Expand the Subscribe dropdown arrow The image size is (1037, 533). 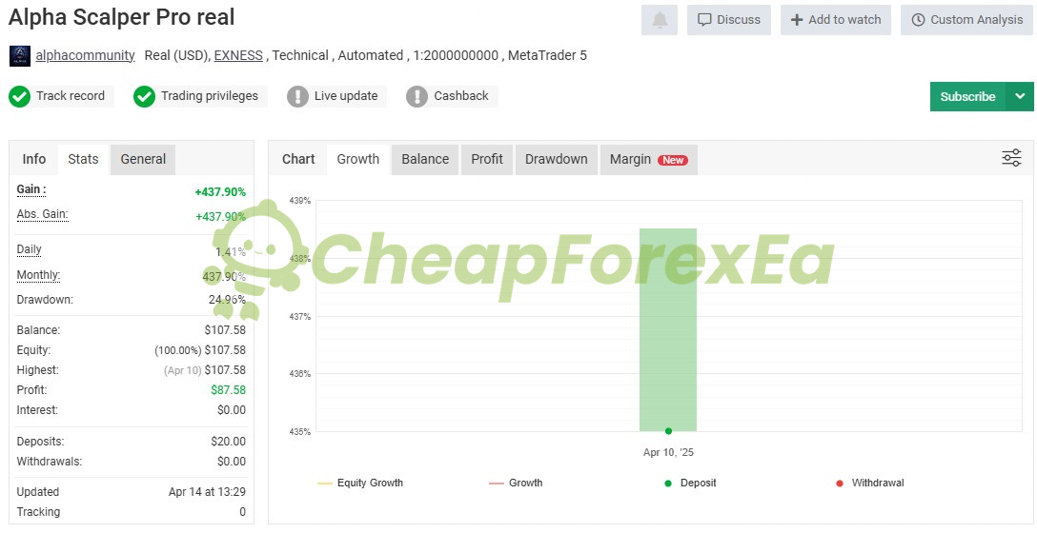tap(1020, 96)
